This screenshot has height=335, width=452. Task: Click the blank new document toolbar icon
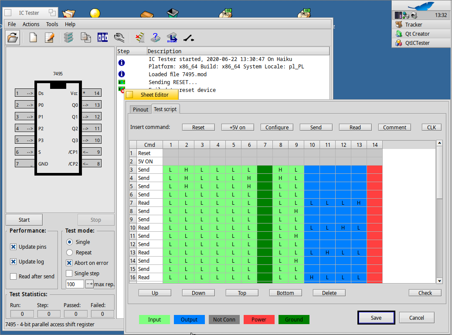point(33,38)
